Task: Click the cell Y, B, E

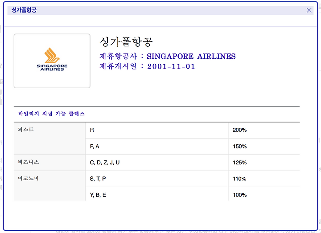Action: 157,194
